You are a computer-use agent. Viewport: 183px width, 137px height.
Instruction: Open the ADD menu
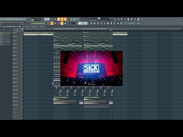4,19
